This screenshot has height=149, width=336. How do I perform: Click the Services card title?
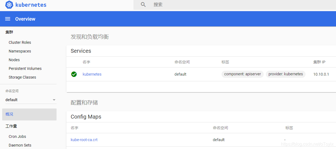(81, 51)
